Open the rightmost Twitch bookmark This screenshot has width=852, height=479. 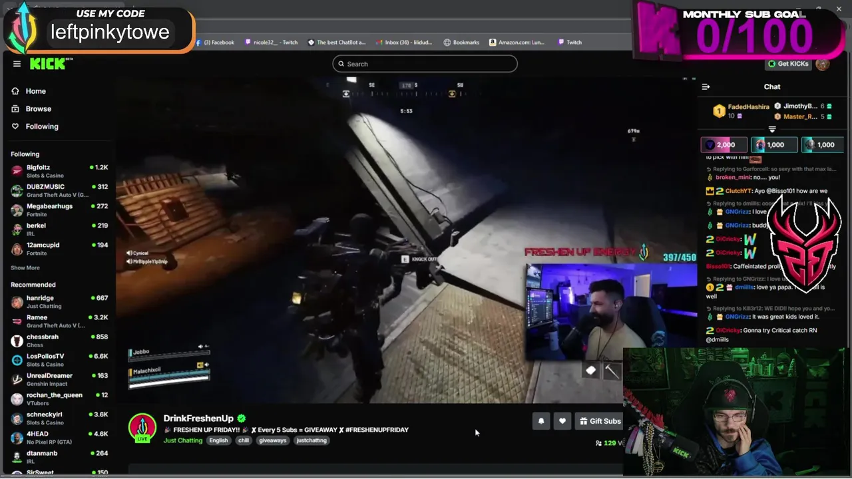[570, 43]
